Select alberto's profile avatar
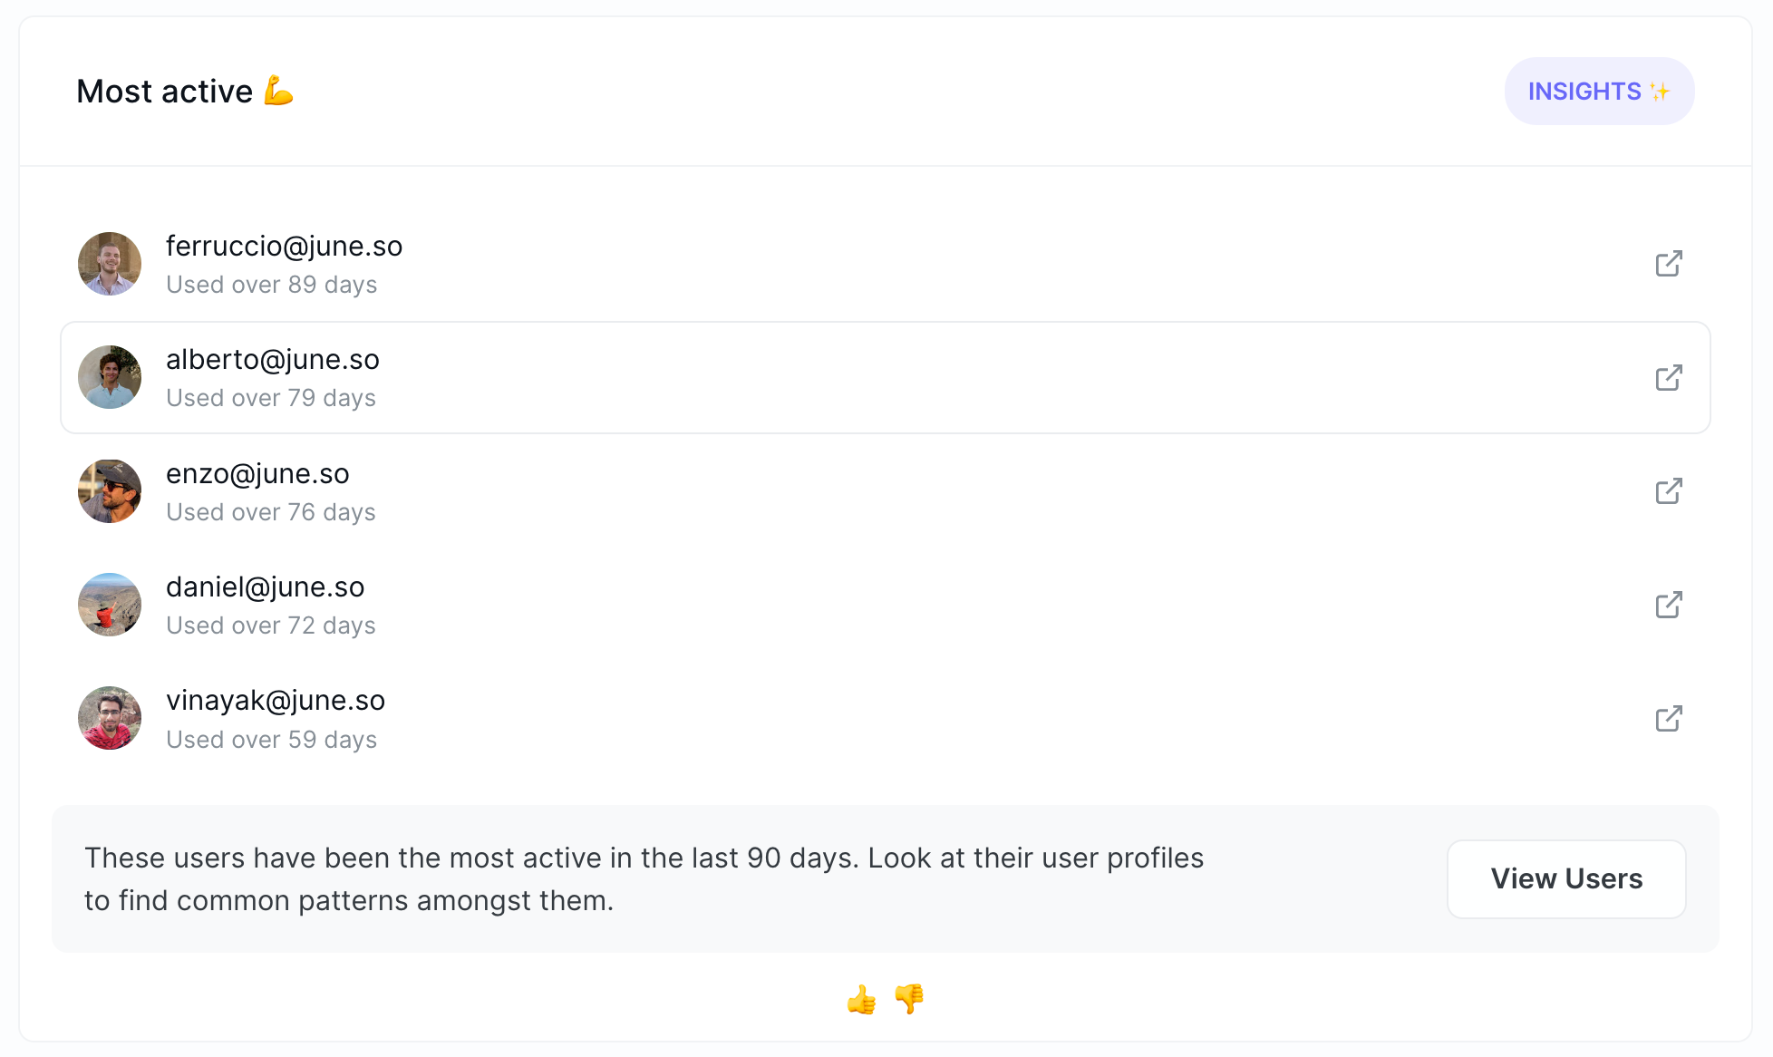The width and height of the screenshot is (1773, 1057). (x=110, y=377)
